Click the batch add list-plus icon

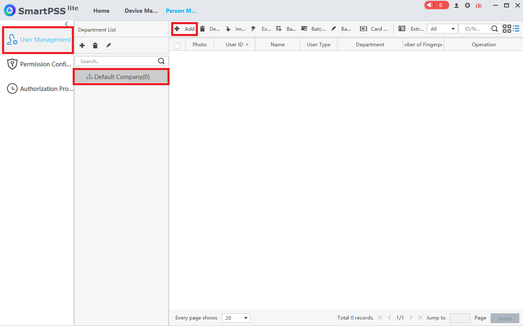(x=279, y=29)
